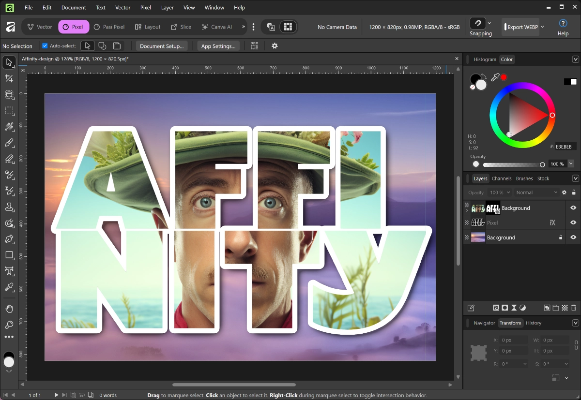581x400 pixels.
Task: Open the Vector menu
Action: pos(122,8)
